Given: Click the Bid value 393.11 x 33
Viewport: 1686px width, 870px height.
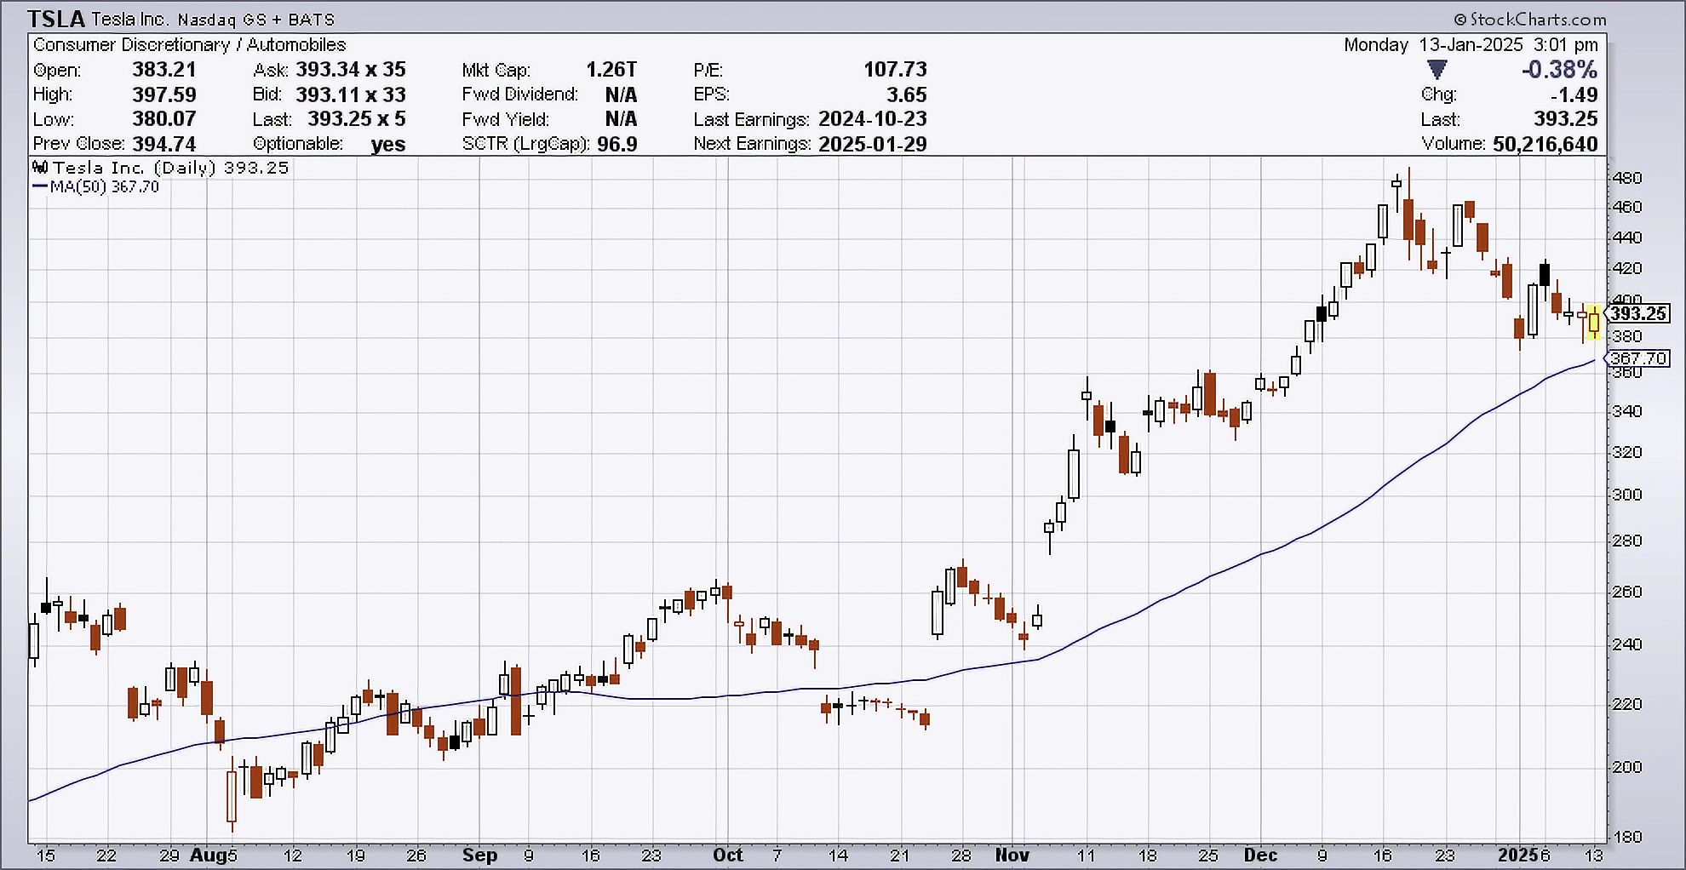Looking at the screenshot, I should (x=351, y=94).
